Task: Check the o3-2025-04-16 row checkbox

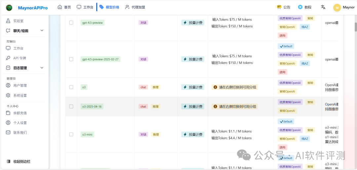Action: [71, 106]
